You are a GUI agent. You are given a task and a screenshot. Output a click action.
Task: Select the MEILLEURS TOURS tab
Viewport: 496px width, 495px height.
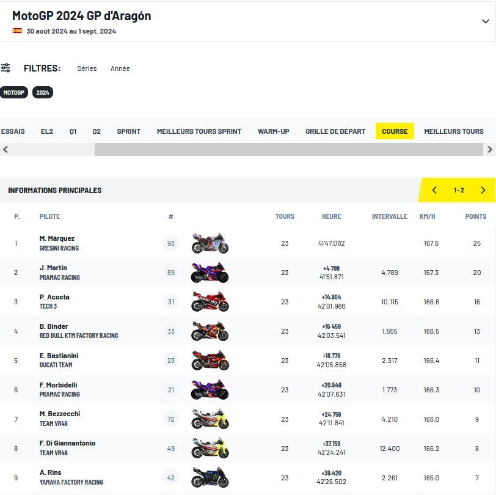pos(453,131)
